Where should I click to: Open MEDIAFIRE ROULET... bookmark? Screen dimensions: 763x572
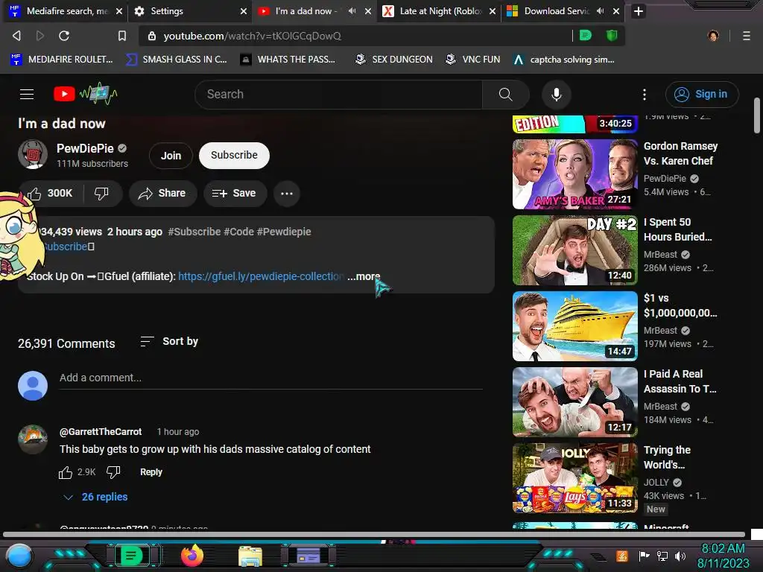point(61,60)
